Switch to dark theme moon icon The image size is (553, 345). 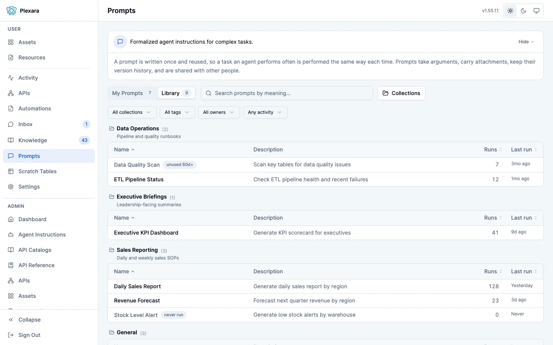pos(523,11)
